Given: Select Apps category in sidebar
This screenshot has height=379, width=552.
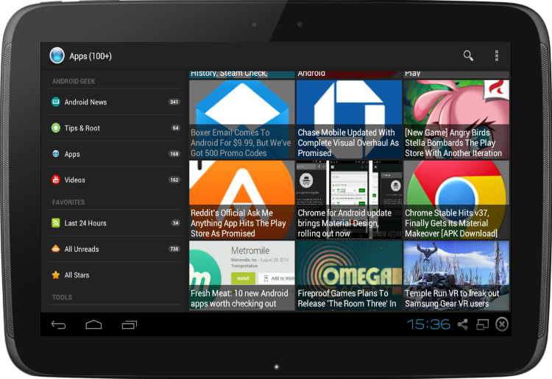Looking at the screenshot, I should tap(114, 154).
